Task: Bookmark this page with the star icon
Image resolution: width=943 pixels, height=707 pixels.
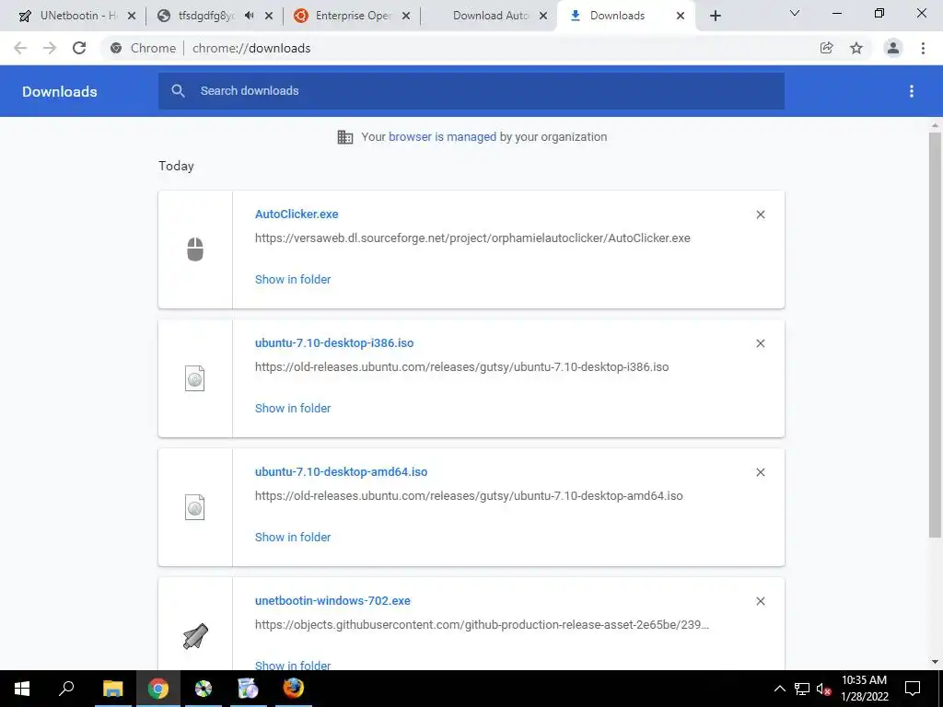Action: click(856, 48)
